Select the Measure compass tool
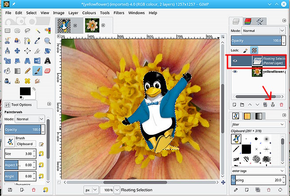 coord(8,51)
